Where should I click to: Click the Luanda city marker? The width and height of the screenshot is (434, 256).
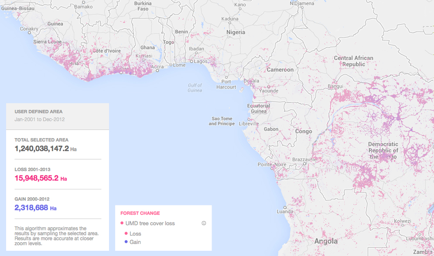pos(284,207)
